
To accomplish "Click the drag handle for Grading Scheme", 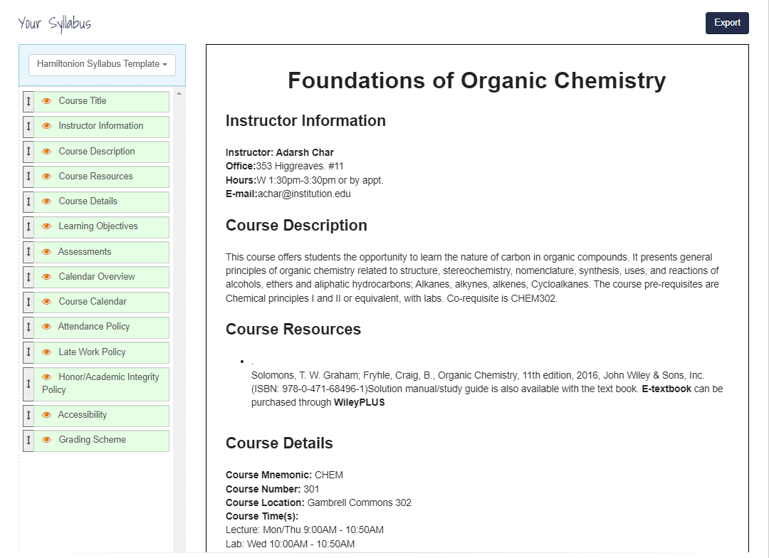I will coord(28,441).
